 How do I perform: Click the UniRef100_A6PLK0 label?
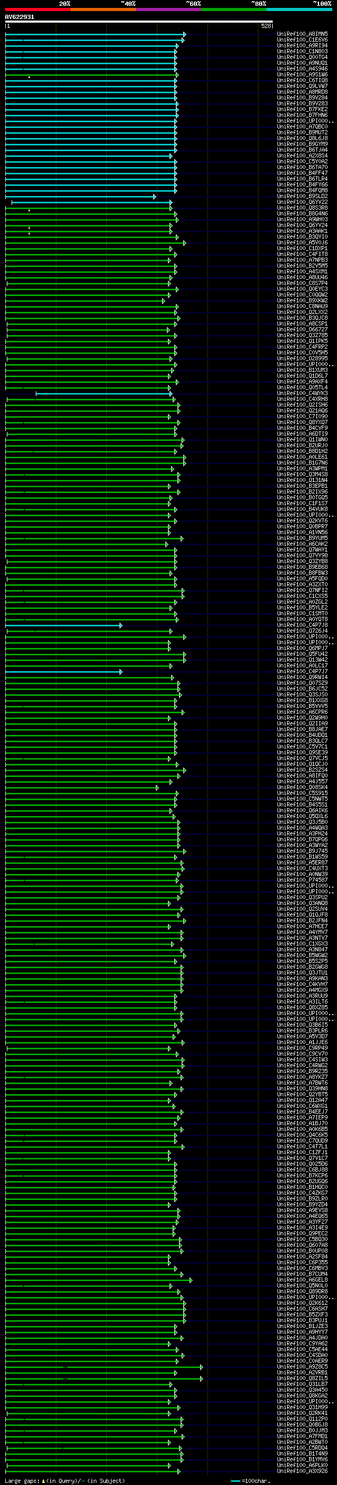click(x=302, y=1466)
